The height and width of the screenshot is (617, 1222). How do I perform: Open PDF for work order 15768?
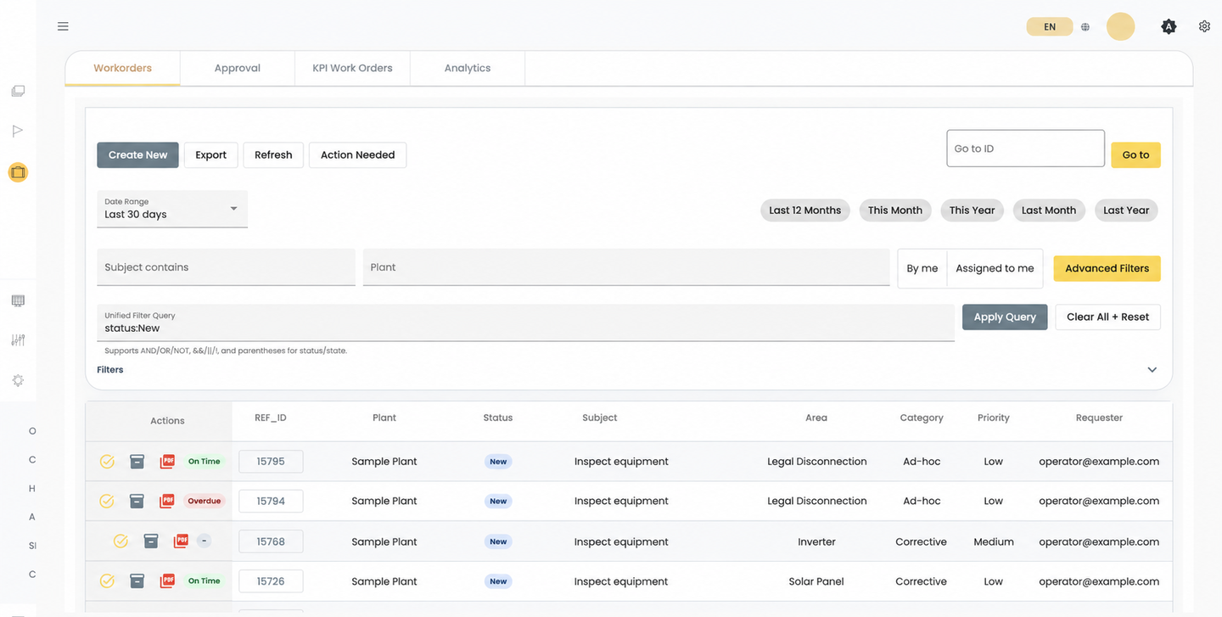[181, 541]
